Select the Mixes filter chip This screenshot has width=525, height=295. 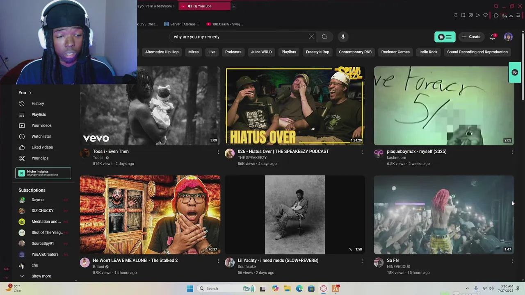(x=193, y=52)
